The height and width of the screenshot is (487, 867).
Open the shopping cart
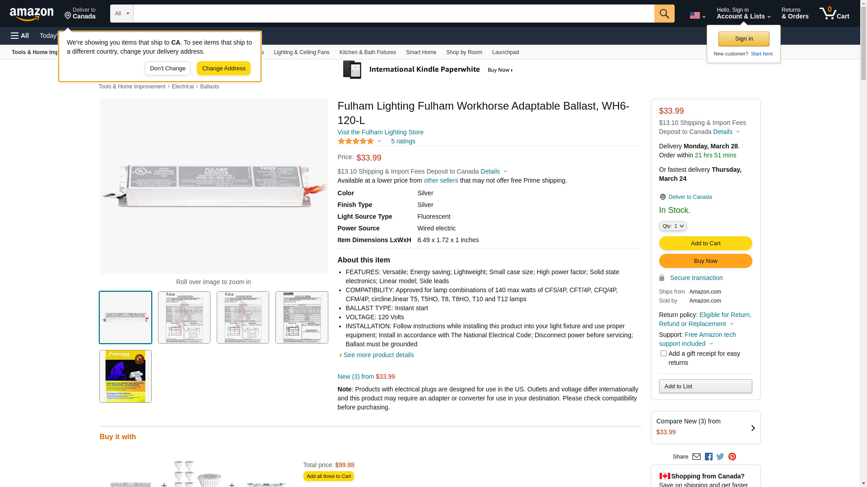point(834,14)
